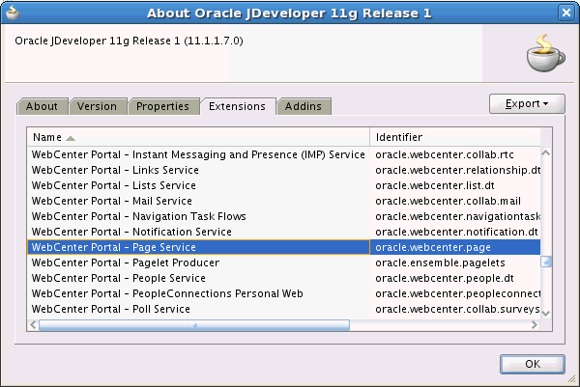580x387 pixels.
Task: Click the vertical scrollbar thumb
Action: (546, 262)
